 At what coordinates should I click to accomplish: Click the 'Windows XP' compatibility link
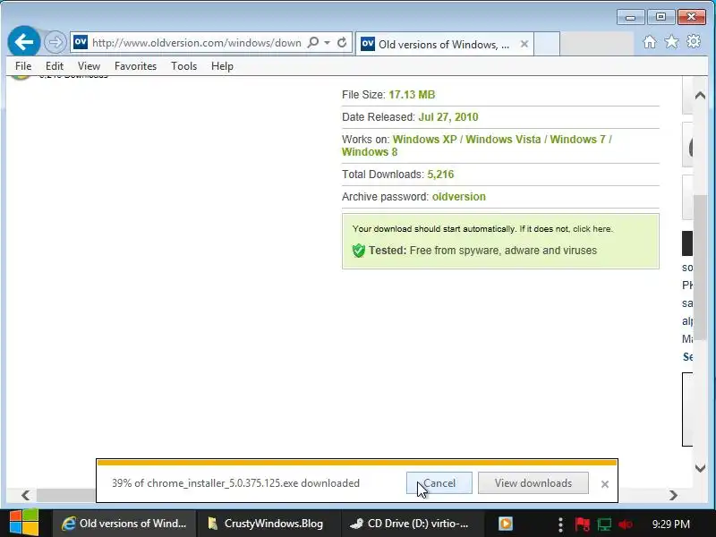424,140
